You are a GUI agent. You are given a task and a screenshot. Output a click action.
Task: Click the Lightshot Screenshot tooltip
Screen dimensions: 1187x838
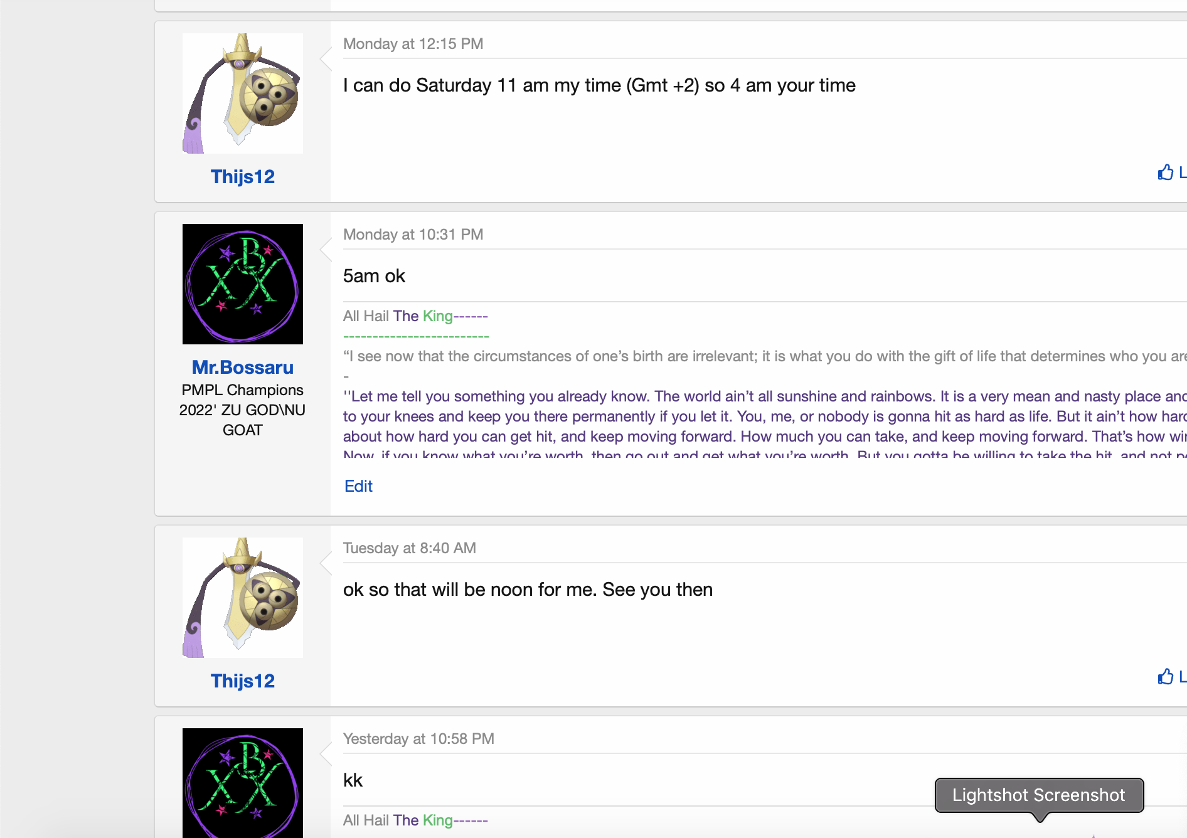pyautogui.click(x=1039, y=795)
